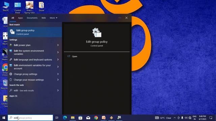The width and height of the screenshot is (216, 121).
Task: Click the taskbar search input box
Action: click(x=30, y=118)
